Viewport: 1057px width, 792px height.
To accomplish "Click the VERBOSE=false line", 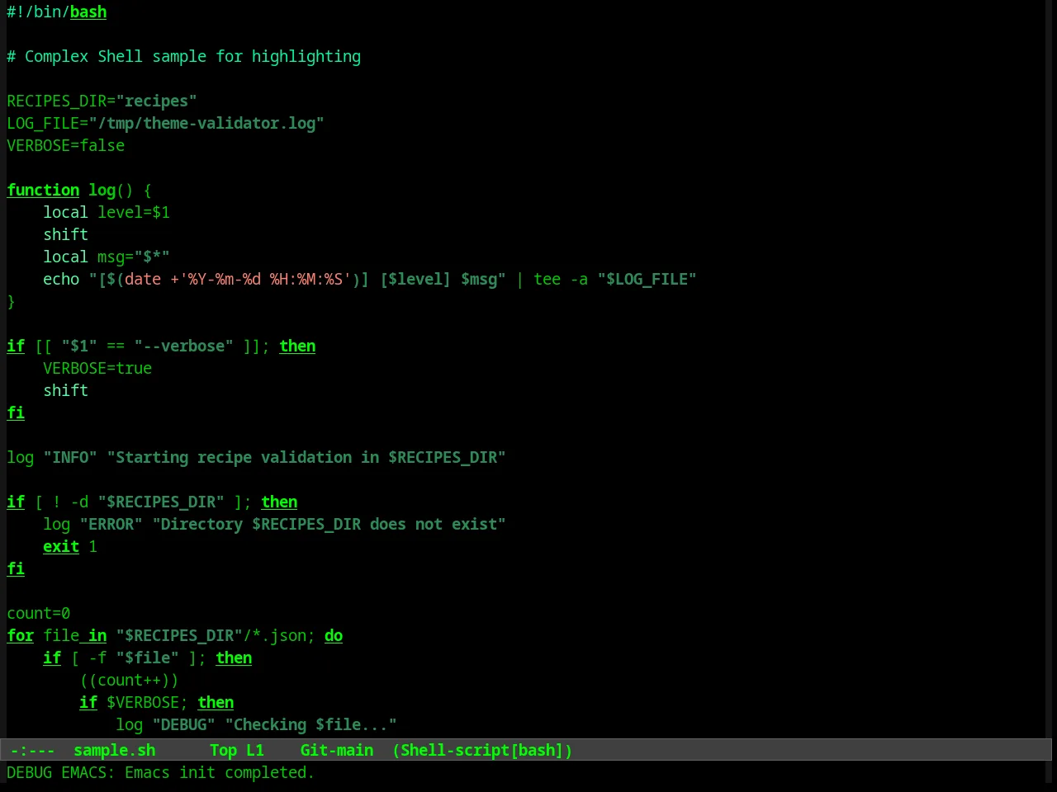I will click(x=66, y=145).
